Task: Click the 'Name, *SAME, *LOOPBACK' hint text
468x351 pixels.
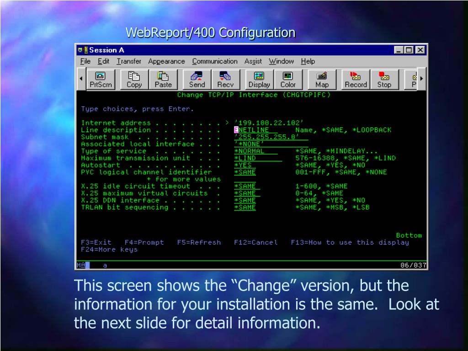Action: click(x=343, y=130)
